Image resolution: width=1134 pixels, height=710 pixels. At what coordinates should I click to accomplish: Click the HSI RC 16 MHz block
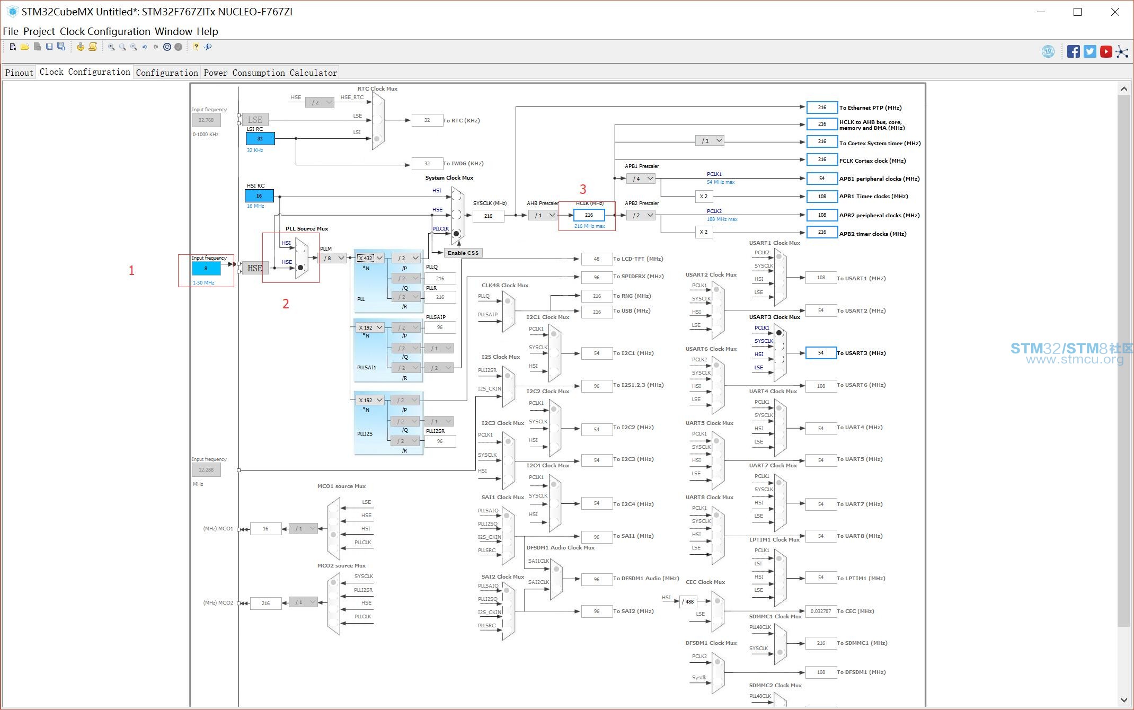[x=259, y=196]
